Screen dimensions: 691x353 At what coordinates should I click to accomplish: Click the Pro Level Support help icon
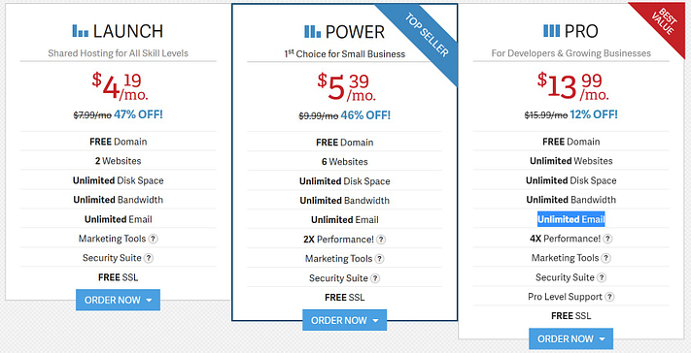pos(609,297)
